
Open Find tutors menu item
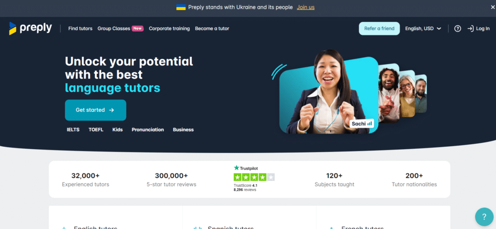point(80,29)
